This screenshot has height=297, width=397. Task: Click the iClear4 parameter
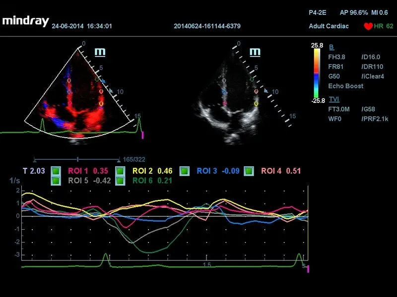click(x=373, y=76)
